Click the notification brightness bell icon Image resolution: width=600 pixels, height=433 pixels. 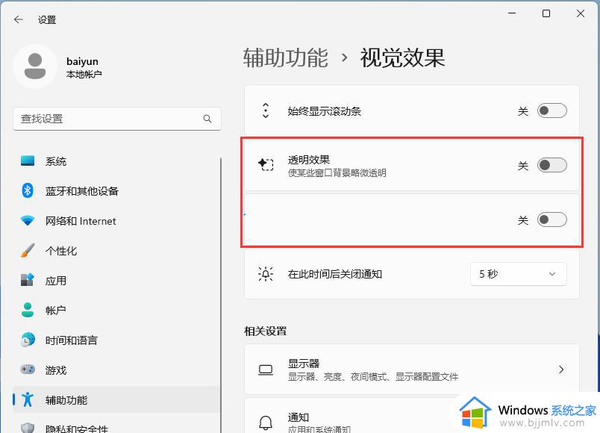tap(266, 274)
